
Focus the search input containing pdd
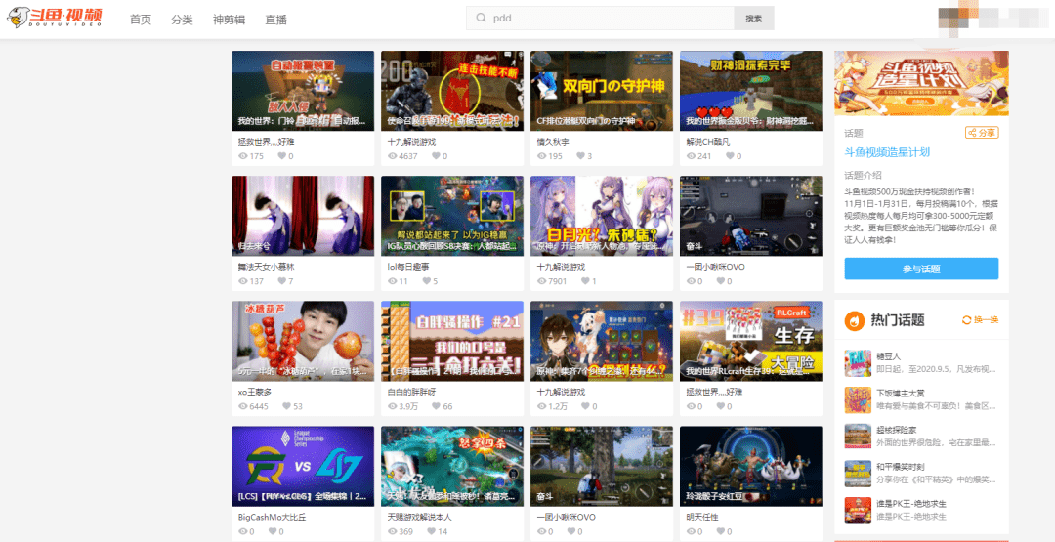coord(606,19)
